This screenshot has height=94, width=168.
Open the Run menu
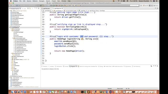(59, 1)
